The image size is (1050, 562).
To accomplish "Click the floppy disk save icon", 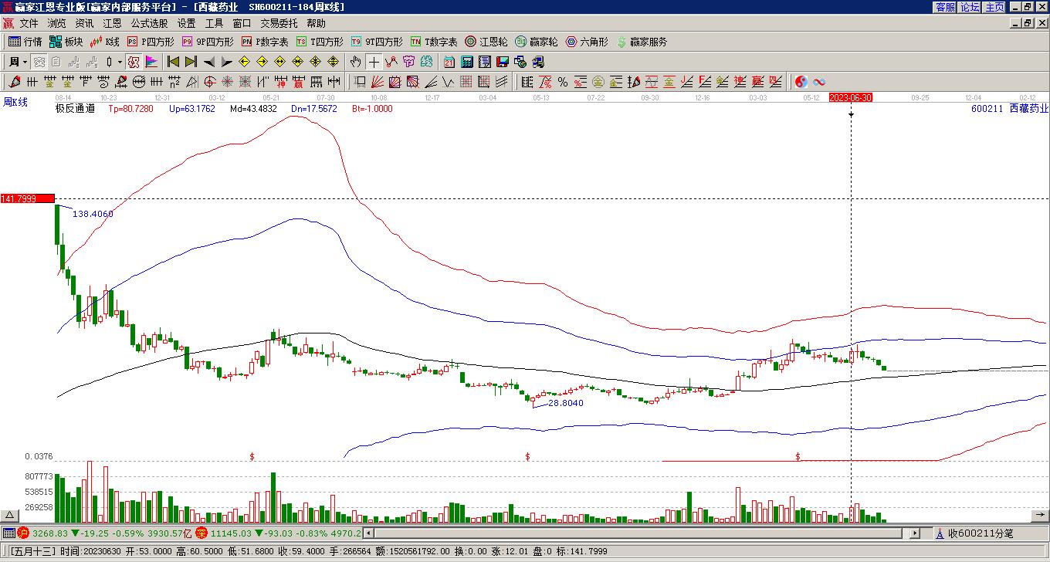I will click(503, 62).
